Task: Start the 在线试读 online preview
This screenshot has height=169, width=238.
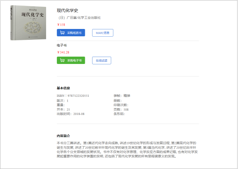Action: [x=102, y=61]
